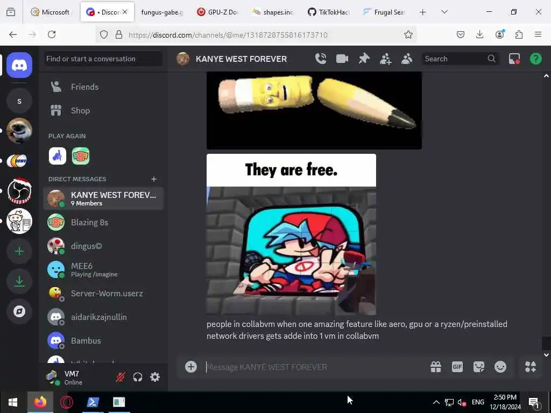Open the Windows Start menu

click(x=13, y=402)
